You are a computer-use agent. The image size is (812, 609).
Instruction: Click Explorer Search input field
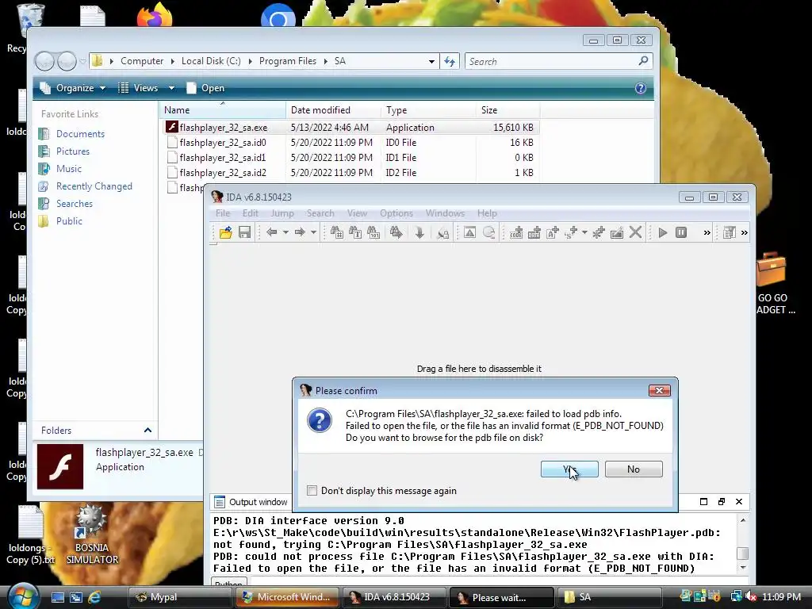point(558,61)
